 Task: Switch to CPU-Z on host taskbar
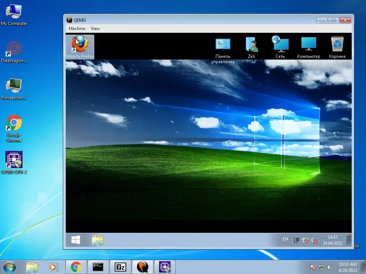coord(164,267)
